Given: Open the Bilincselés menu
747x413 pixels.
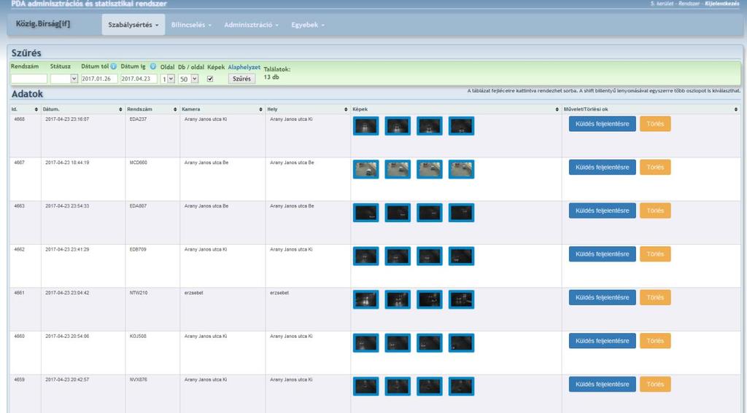Looking at the screenshot, I should pos(191,25).
